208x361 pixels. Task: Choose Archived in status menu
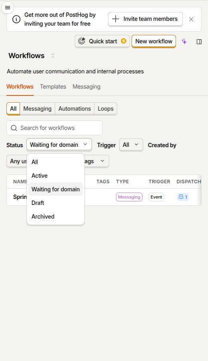coord(56,217)
